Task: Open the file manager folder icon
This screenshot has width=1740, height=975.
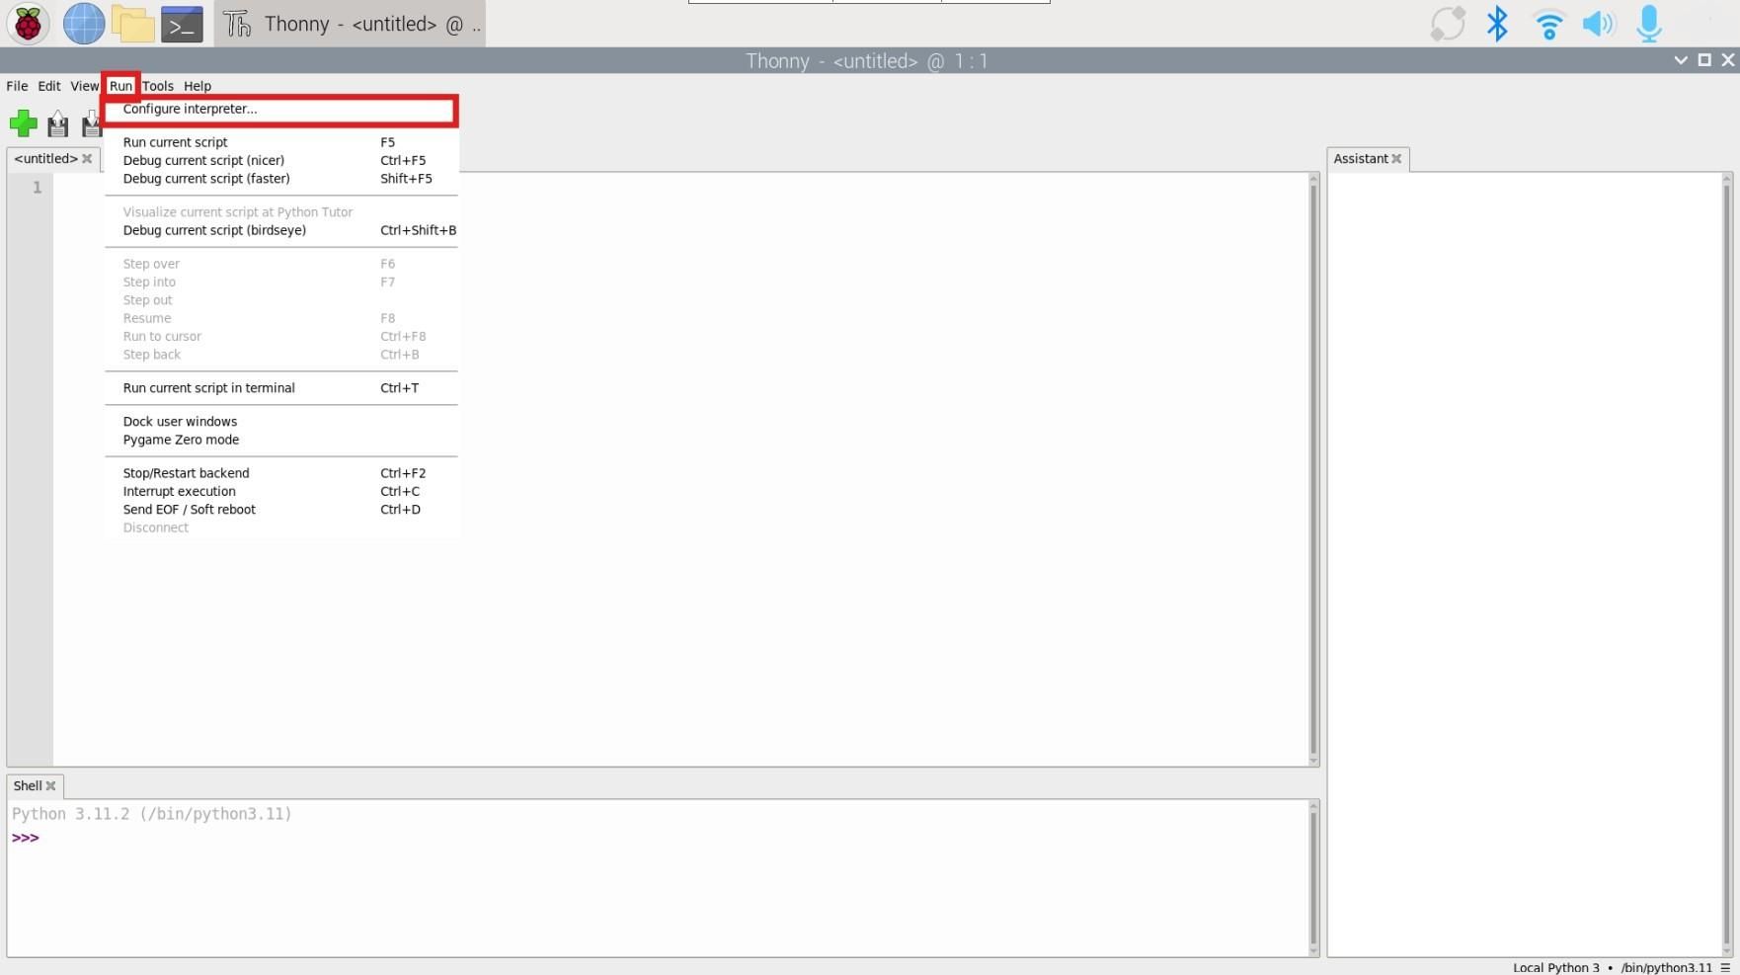Action: (132, 23)
